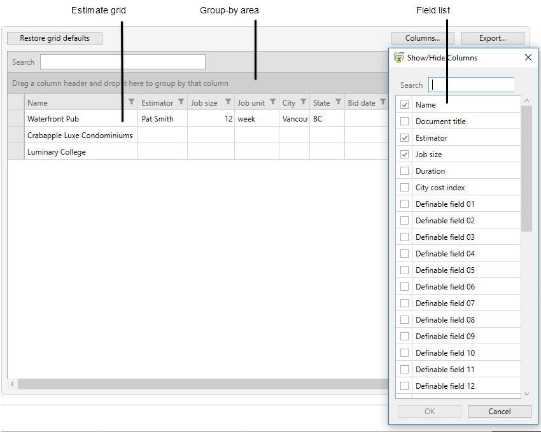Cancel the Show/Hide Columns dialog
Screen dimensions: 541x432
[499, 412]
